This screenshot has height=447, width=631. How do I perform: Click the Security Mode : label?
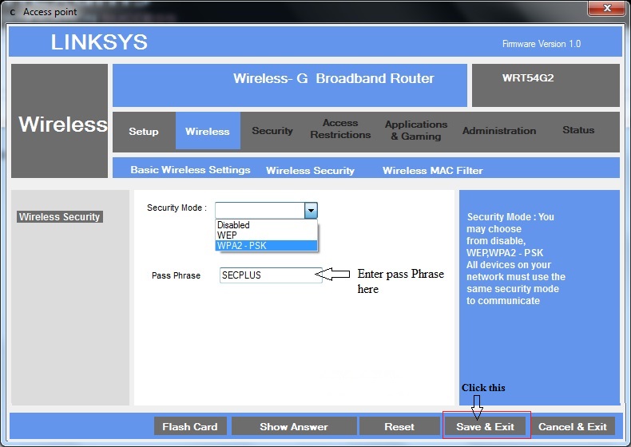pyautogui.click(x=177, y=208)
